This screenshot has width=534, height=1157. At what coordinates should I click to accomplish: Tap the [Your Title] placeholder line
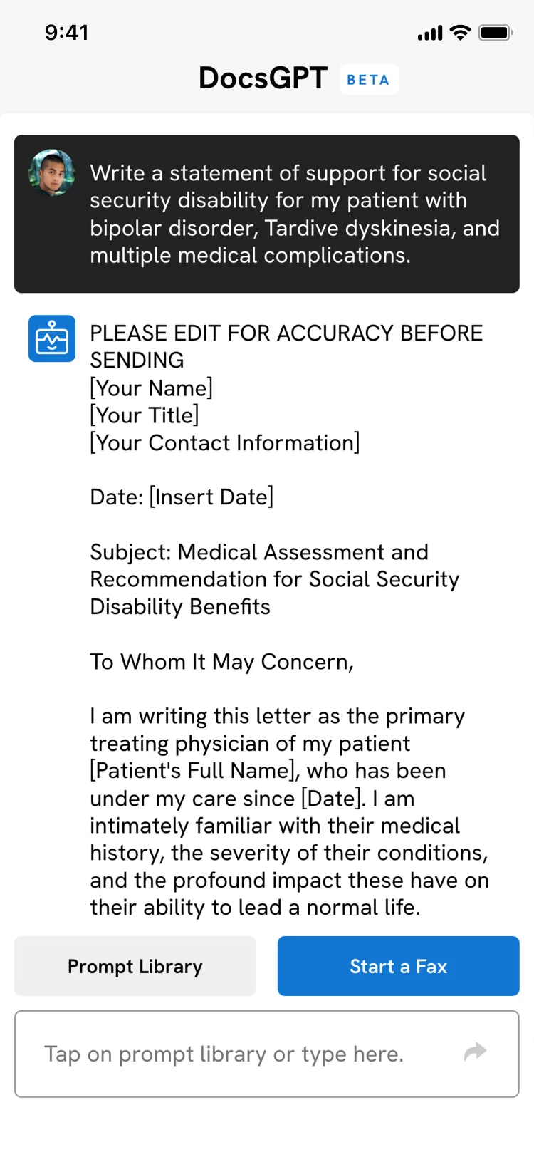coord(145,415)
